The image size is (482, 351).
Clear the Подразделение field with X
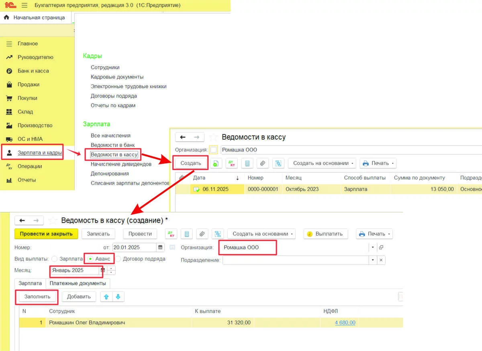(x=381, y=260)
